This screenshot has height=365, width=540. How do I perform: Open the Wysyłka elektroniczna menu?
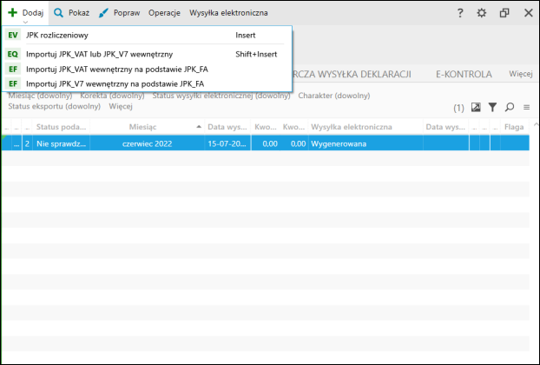click(228, 13)
